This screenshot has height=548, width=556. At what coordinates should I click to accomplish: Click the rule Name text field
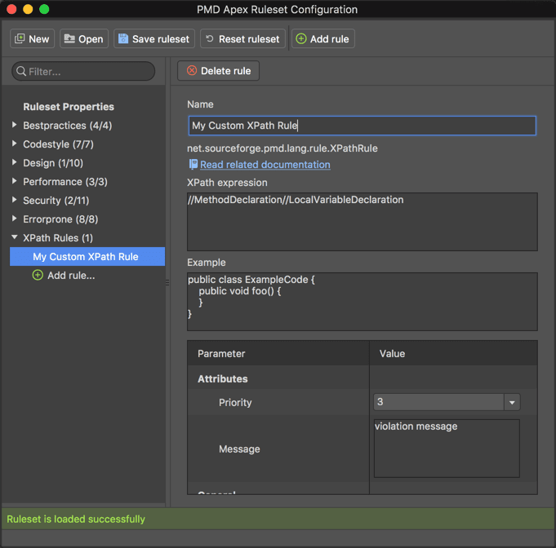[362, 126]
